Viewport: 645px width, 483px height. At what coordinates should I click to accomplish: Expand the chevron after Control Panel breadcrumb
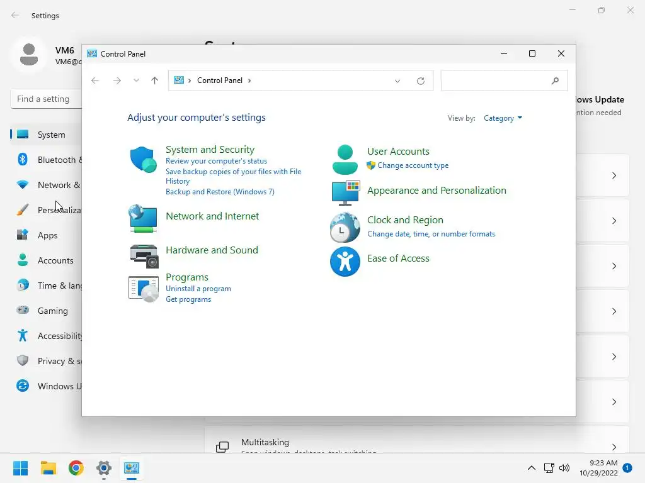[249, 80]
